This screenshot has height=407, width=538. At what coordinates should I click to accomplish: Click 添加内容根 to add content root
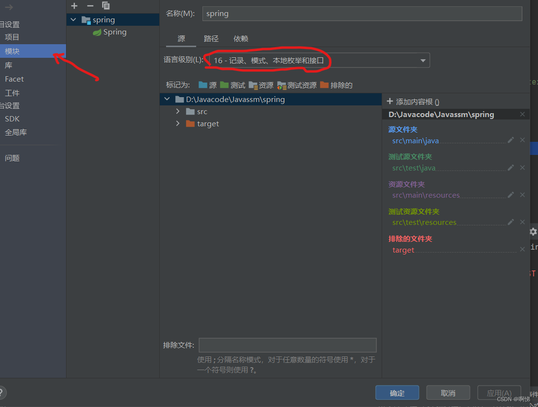(x=413, y=102)
